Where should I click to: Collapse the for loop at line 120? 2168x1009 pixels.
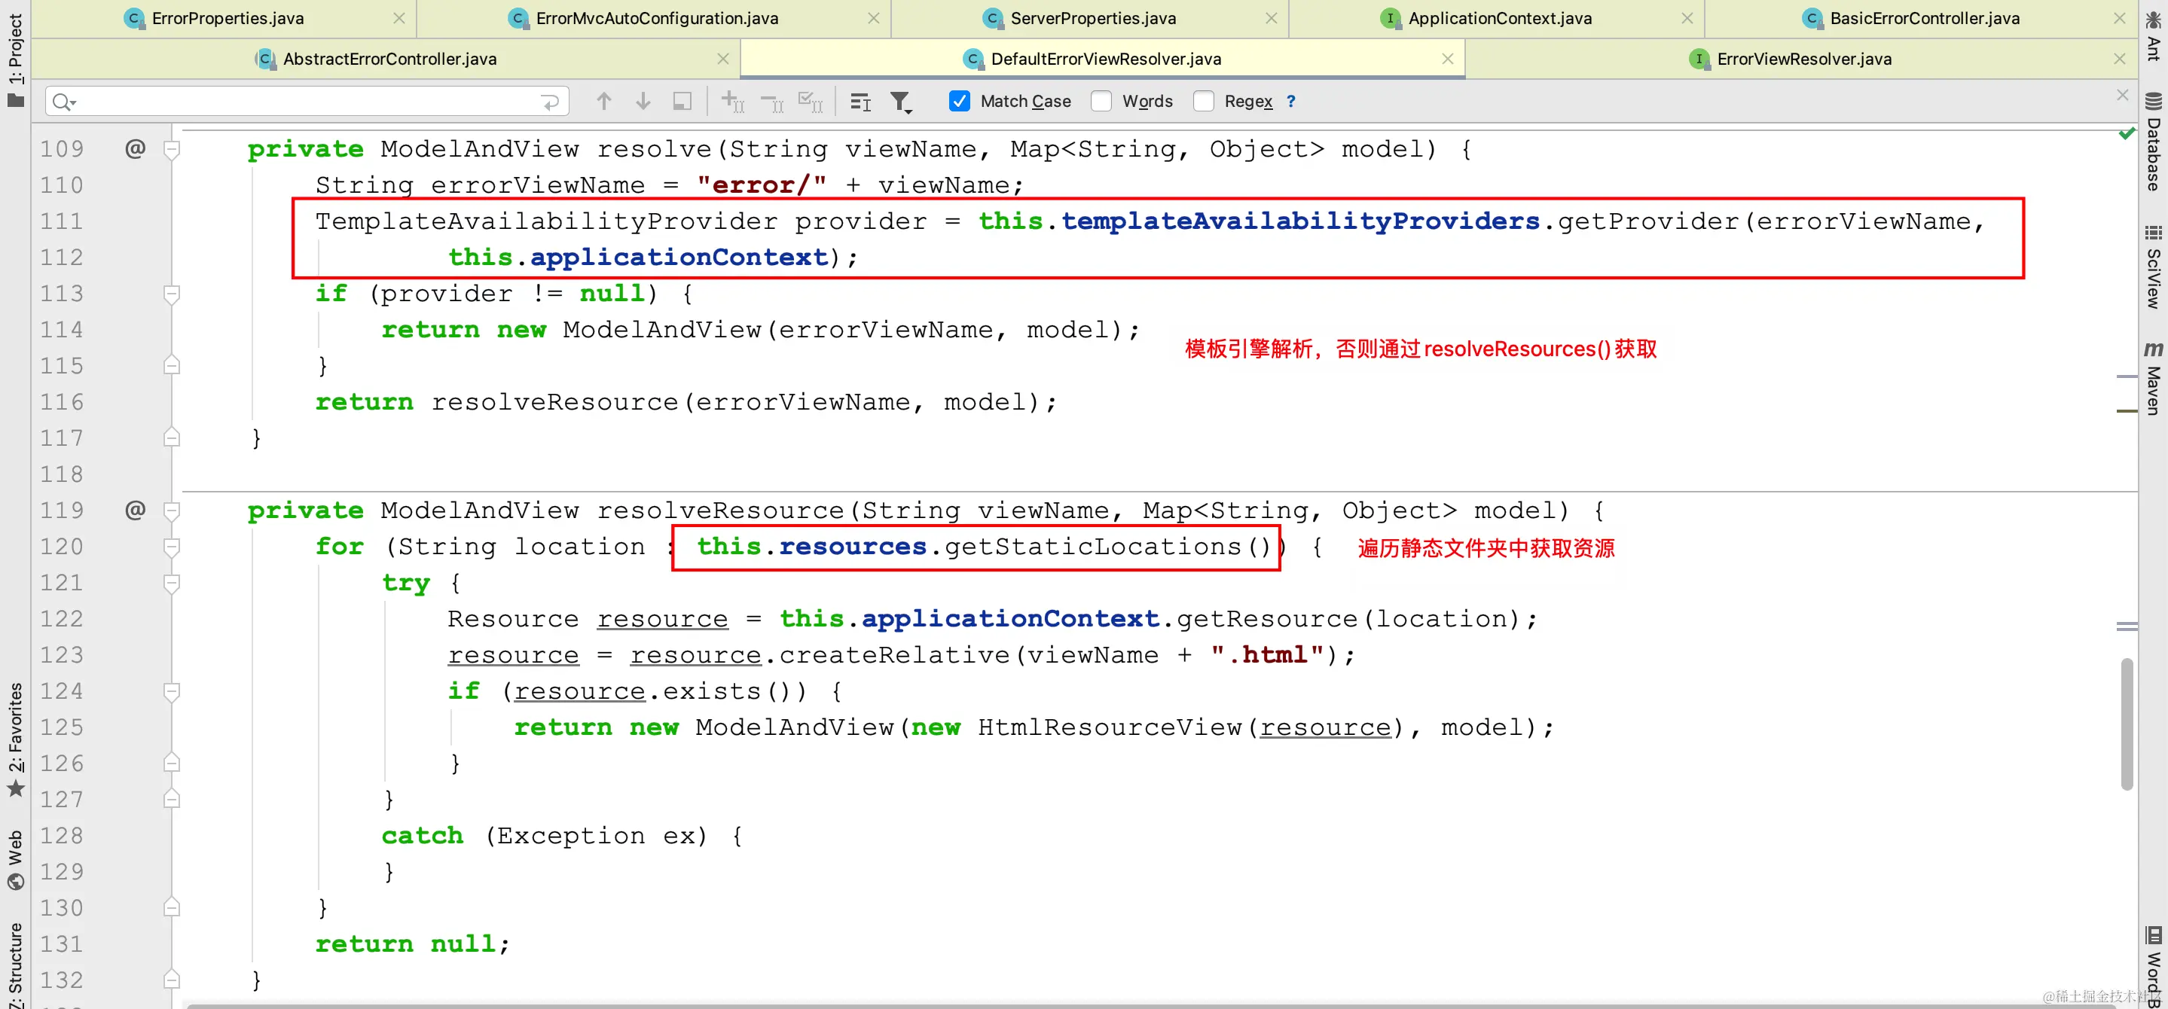coord(172,547)
